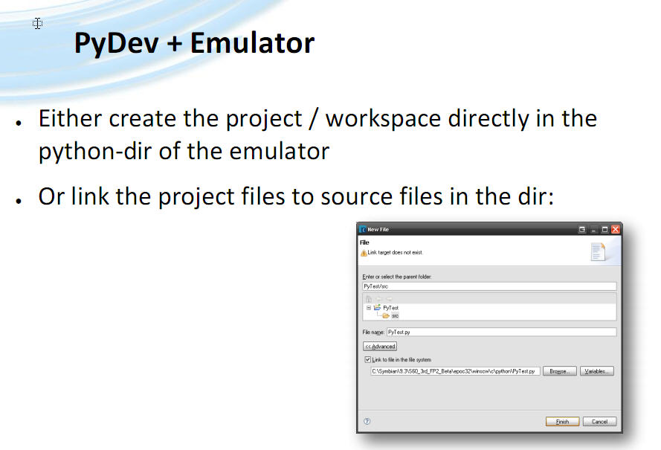This screenshot has width=661, height=450.
Task: Click the back arrow in the folder tree toolbar
Action: pyautogui.click(x=379, y=299)
